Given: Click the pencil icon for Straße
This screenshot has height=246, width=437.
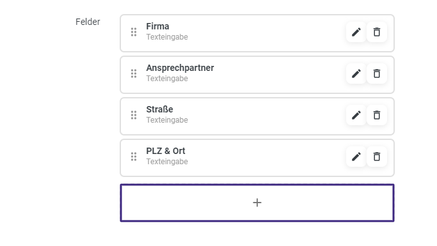Looking at the screenshot, I should 356,115.
